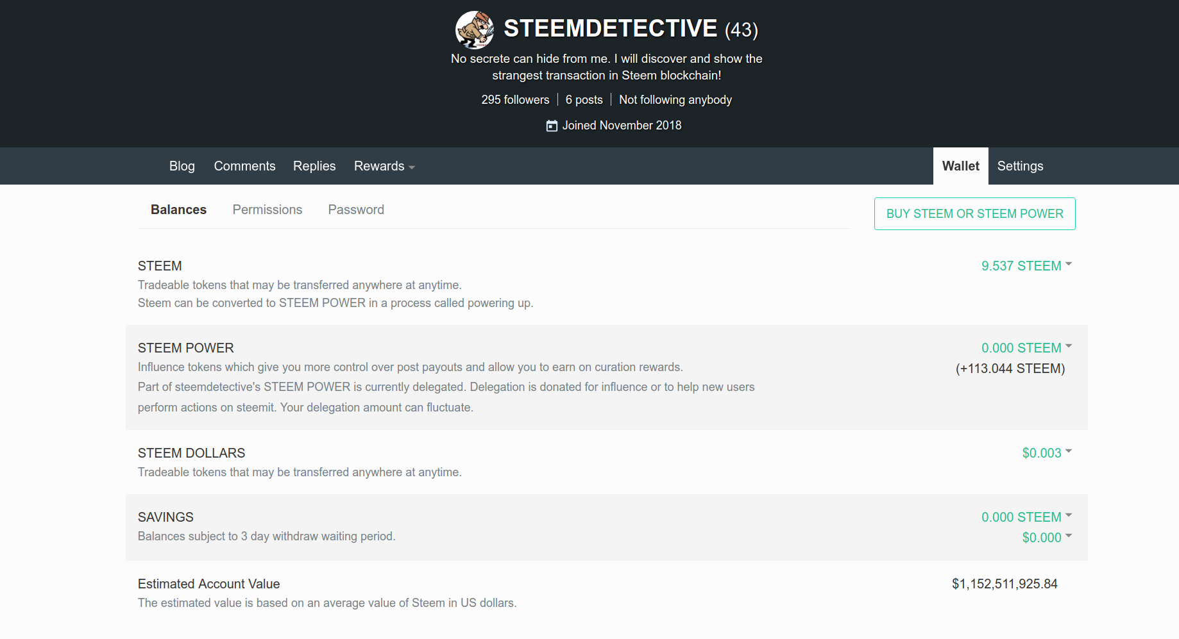
Task: Select the Wallet tab
Action: pos(961,166)
